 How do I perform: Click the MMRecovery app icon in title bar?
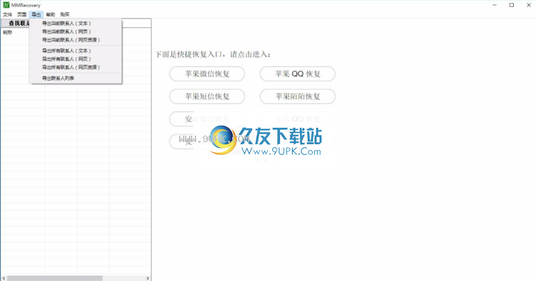click(6, 5)
